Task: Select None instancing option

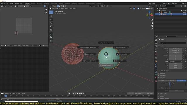Action: (163, 80)
